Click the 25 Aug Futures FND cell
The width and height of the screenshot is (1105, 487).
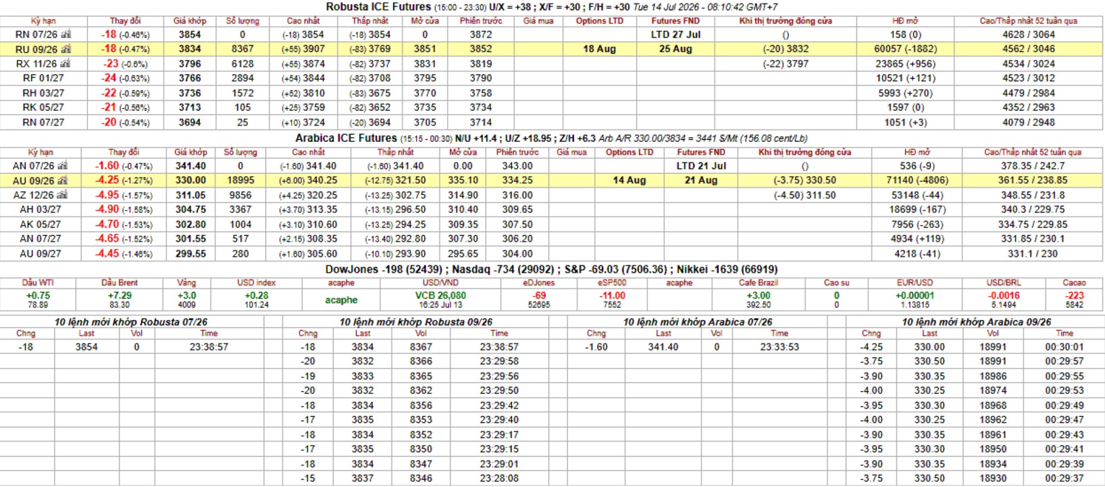675,49
